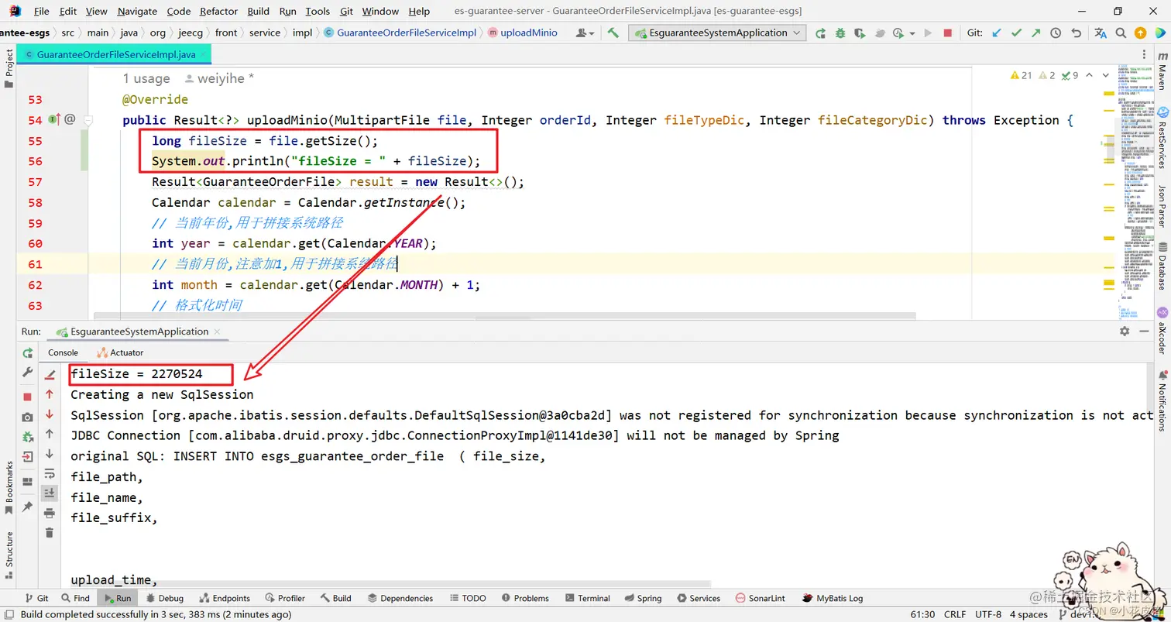Screen dimensions: 1171x622
Task: Toggle soft-wrap in the console
Action: point(50,473)
